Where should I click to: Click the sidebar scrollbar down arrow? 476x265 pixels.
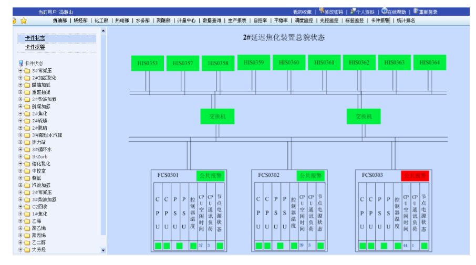(x=103, y=250)
